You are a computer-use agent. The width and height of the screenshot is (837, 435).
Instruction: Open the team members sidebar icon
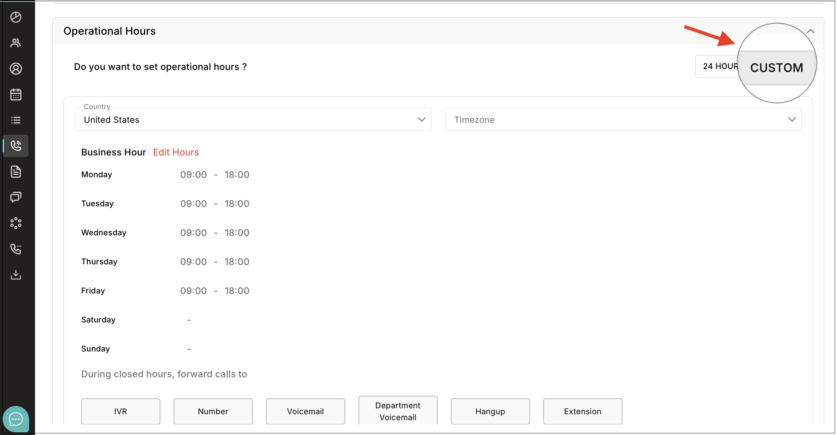[16, 43]
